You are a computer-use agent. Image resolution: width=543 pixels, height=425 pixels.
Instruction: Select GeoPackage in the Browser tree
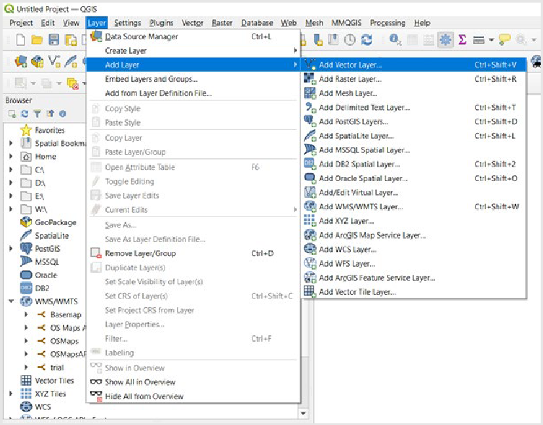point(55,222)
